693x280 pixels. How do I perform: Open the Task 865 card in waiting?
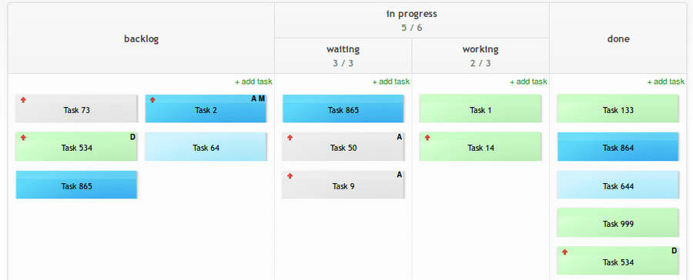343,108
